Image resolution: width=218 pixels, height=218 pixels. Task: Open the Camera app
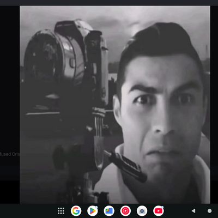point(142,211)
